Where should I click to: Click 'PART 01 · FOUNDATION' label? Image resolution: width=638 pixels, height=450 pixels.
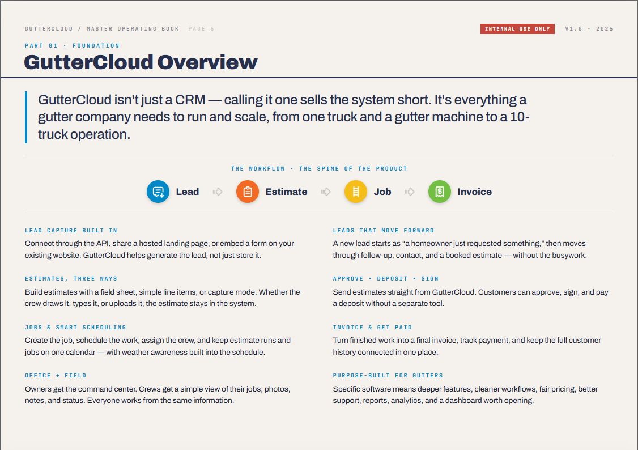(73, 45)
